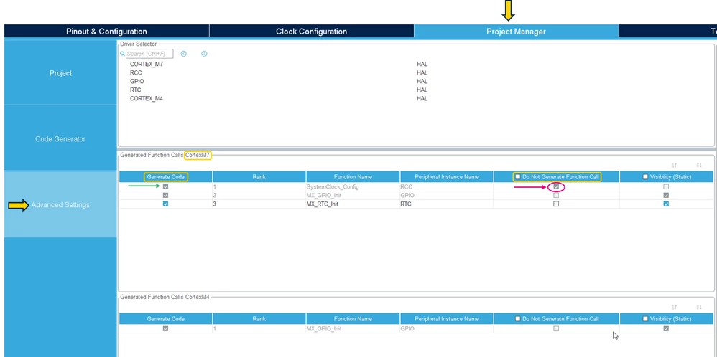Click the CortexM7 Generate Code column header
This screenshot has height=357, width=717.
coord(165,176)
